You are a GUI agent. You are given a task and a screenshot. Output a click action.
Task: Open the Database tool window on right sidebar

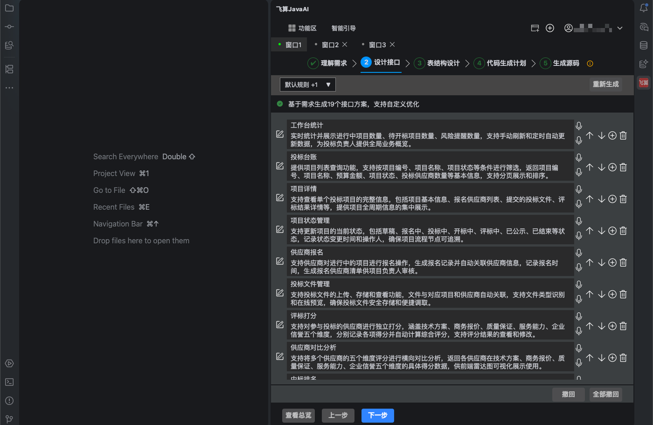click(644, 45)
